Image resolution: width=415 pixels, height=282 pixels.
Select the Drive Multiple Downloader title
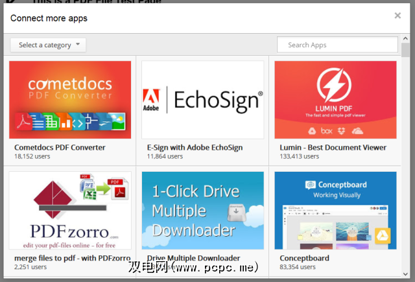[193, 258]
